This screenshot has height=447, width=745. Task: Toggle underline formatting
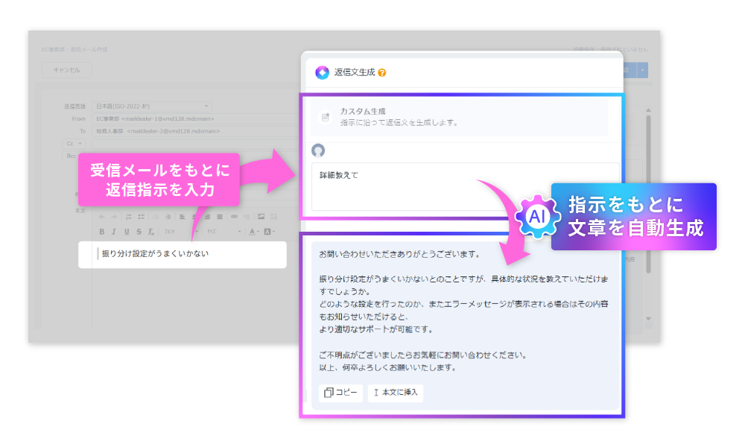point(127,231)
